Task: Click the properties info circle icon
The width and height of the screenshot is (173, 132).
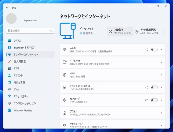Action: click(x=110, y=31)
